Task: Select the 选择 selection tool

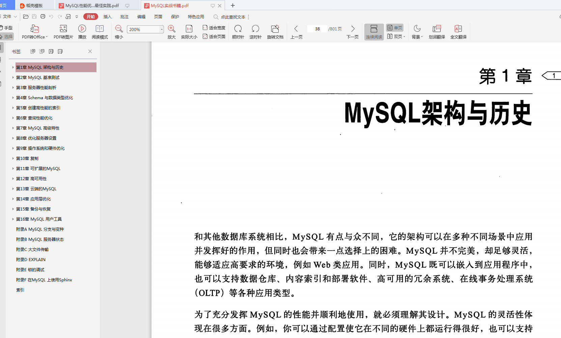Action: (x=6, y=36)
